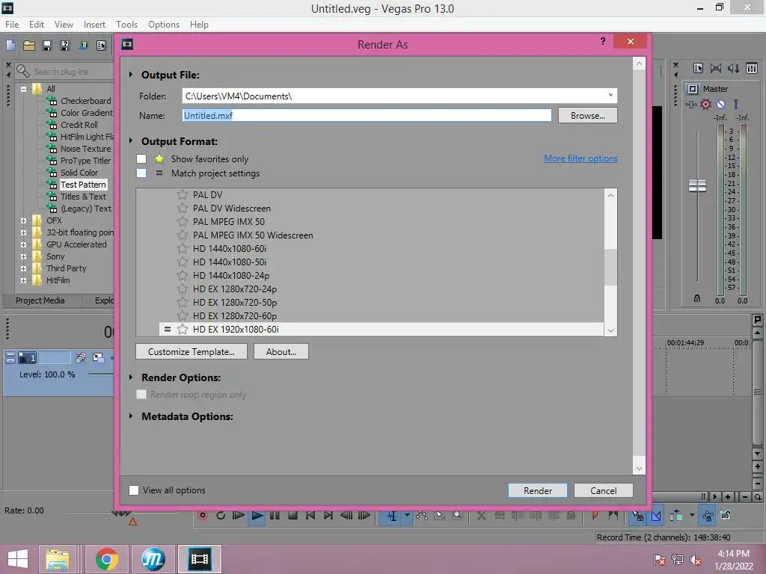
Task: Select the Envelope Edit tool icon
Action: (422, 516)
